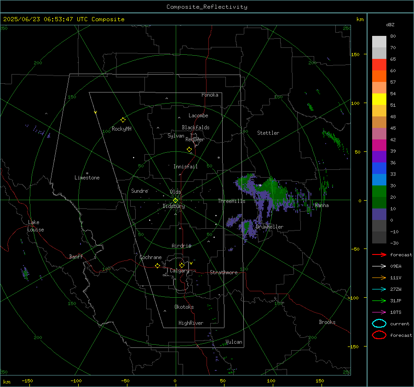Click the RockyMH label on map
The height and width of the screenshot is (387, 414).
point(121,129)
